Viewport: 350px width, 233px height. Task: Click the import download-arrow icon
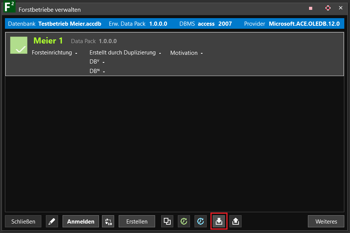click(x=219, y=221)
